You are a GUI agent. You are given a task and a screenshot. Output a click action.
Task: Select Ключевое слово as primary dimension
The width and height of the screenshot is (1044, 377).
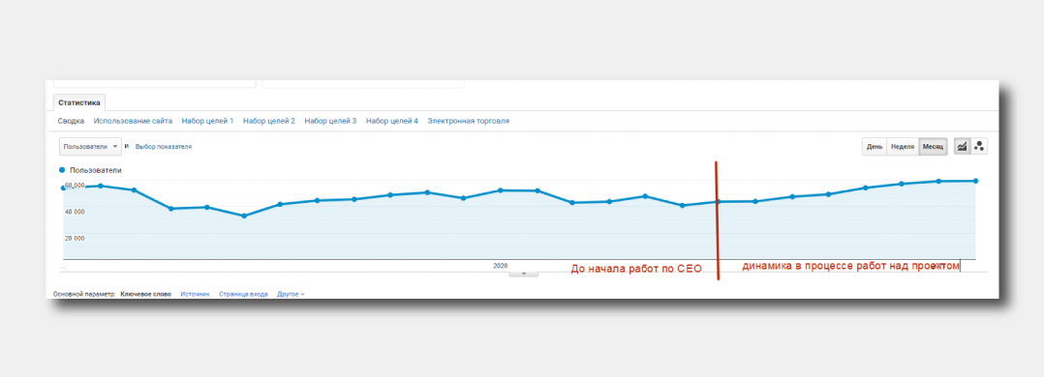[x=146, y=294]
